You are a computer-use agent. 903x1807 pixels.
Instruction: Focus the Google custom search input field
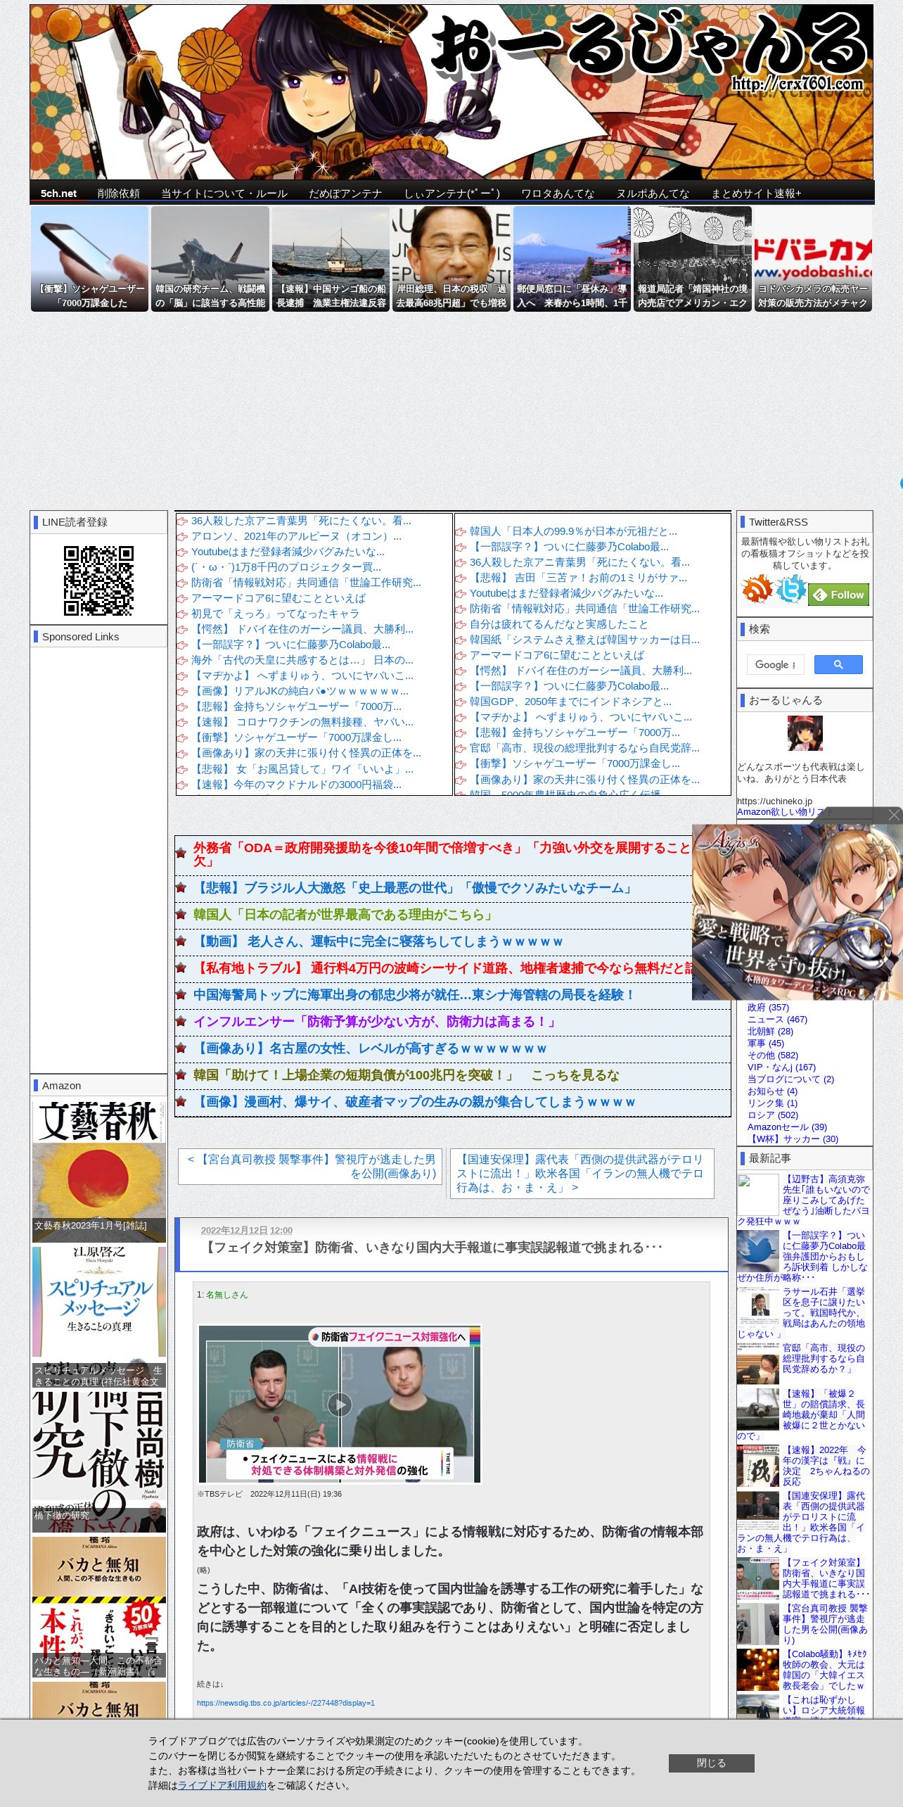775,665
